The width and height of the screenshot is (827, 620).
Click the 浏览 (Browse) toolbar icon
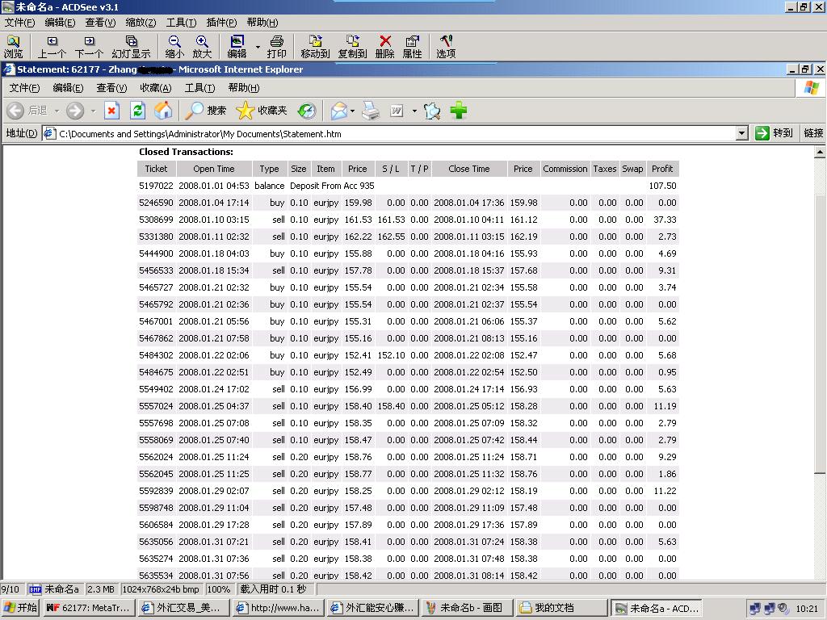[14, 47]
